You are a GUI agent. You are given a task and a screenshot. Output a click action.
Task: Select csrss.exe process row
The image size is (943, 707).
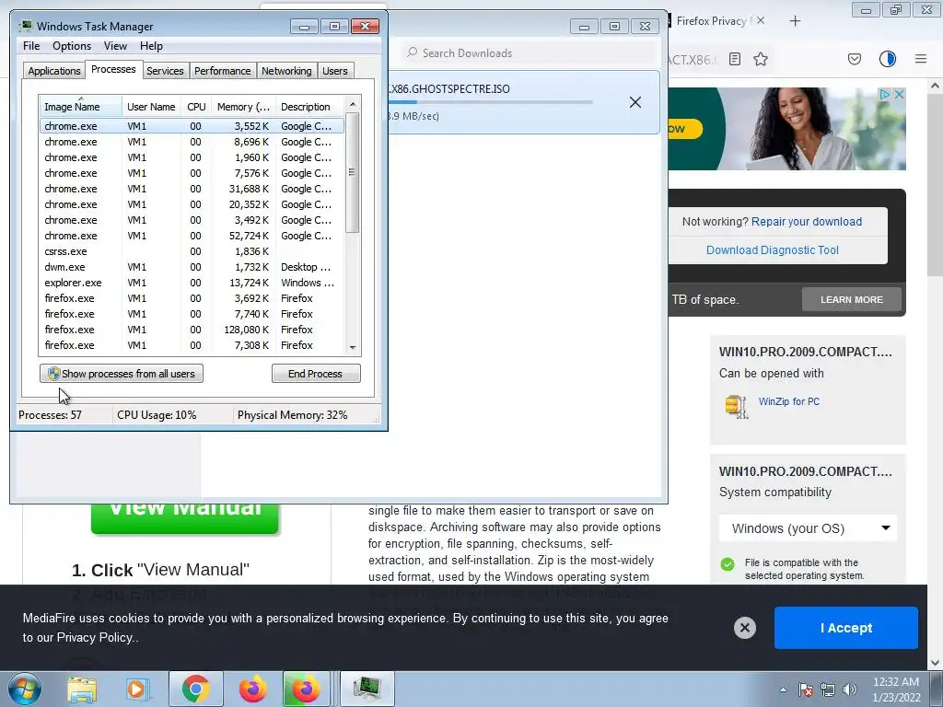(x=192, y=251)
